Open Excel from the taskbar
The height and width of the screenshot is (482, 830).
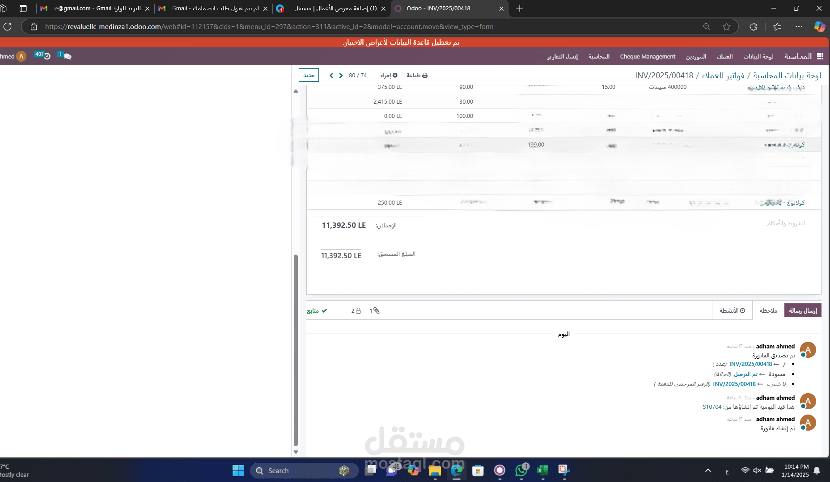click(542, 470)
